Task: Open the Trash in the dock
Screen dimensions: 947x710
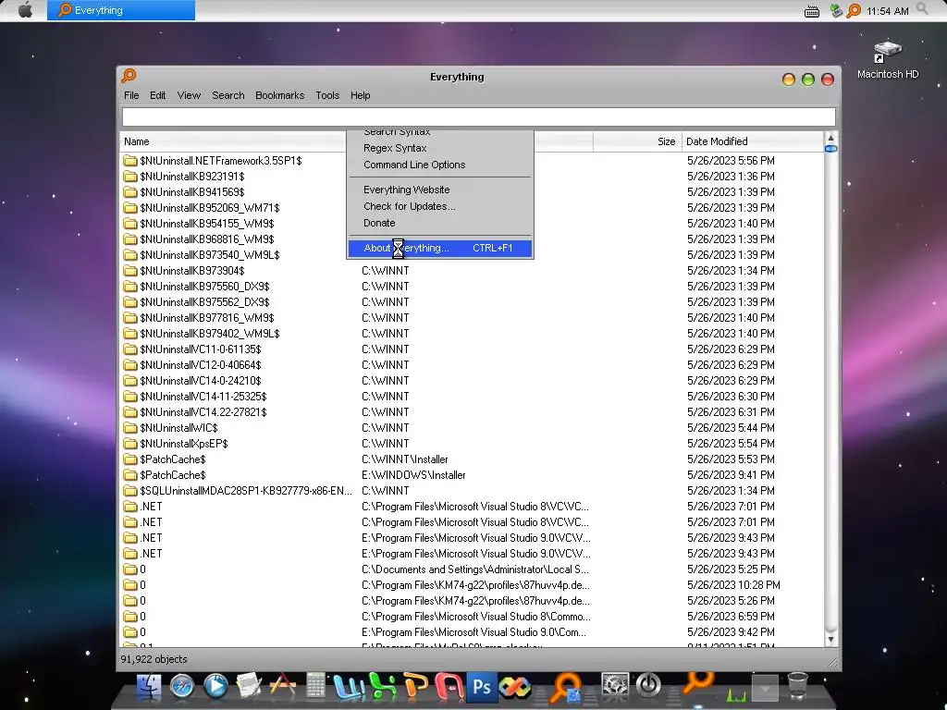Action: [798, 687]
